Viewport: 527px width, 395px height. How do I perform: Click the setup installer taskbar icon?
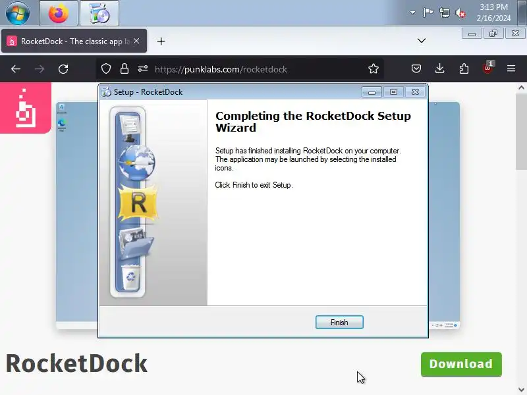99,13
